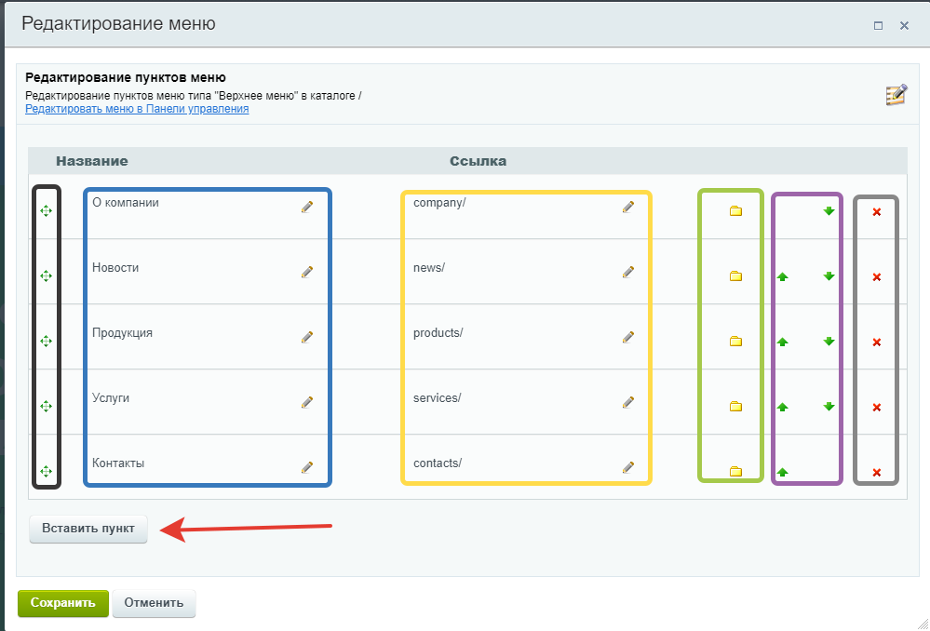Edit the name of Контакты item
This screenshot has width=930, height=631.
306,467
